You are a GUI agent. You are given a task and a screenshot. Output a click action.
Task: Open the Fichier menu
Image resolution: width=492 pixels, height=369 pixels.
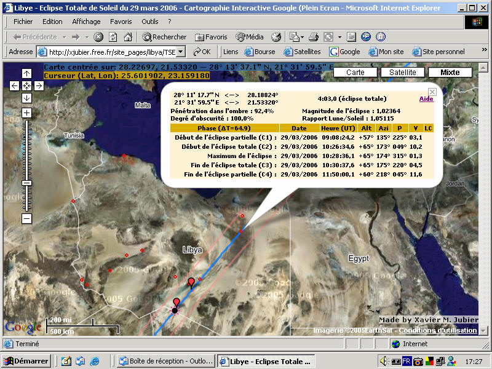(x=23, y=22)
